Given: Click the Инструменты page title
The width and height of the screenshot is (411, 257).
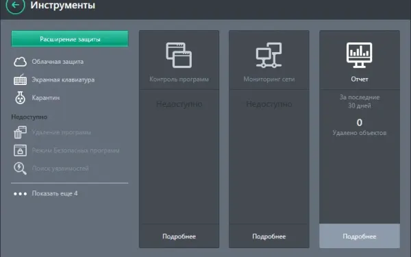Looking at the screenshot, I should coord(62,5).
